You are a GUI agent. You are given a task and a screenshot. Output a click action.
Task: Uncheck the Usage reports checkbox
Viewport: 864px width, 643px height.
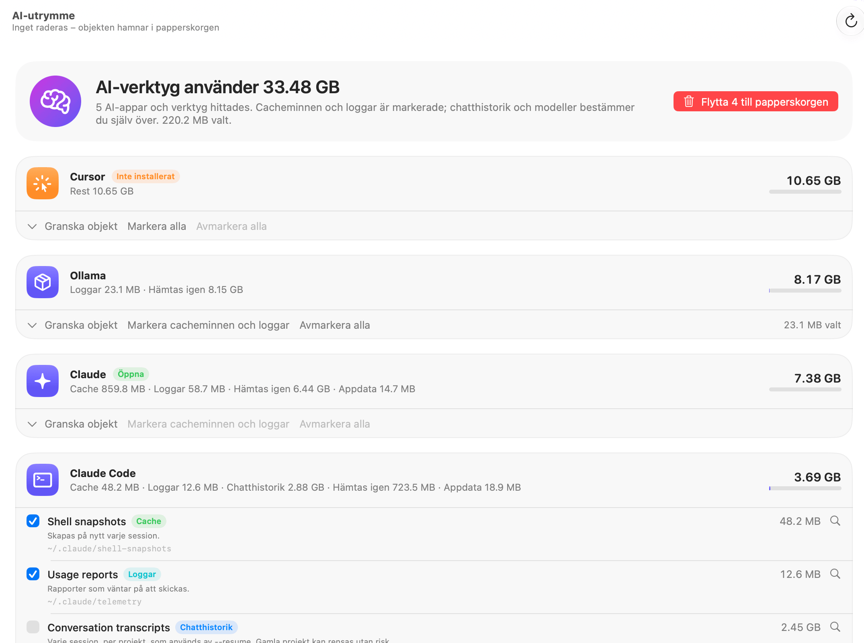(33, 574)
